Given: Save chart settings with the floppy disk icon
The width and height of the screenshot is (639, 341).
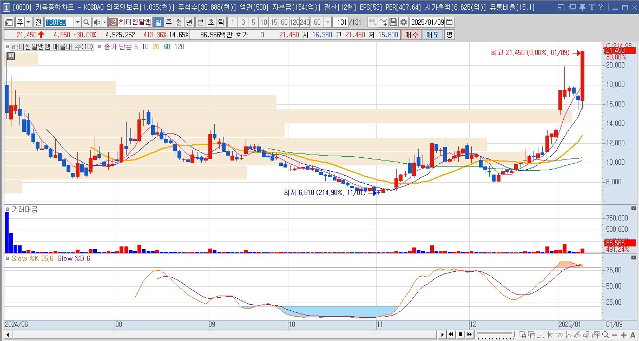Looking at the screenshot, I should pyautogui.click(x=393, y=22).
